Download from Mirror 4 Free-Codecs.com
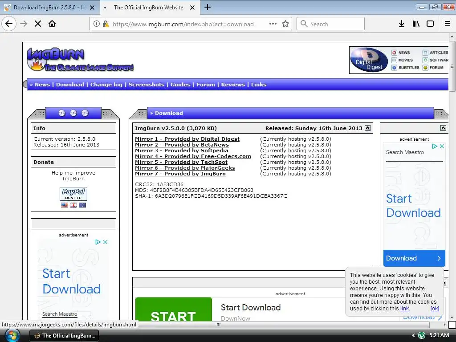Screen dimensions: 456x342 point(193,156)
